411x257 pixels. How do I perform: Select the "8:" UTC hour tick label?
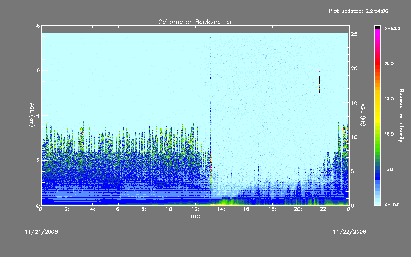(x=144, y=209)
